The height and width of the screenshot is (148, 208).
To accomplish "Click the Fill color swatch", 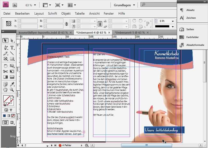I will (x=7, y=99).
